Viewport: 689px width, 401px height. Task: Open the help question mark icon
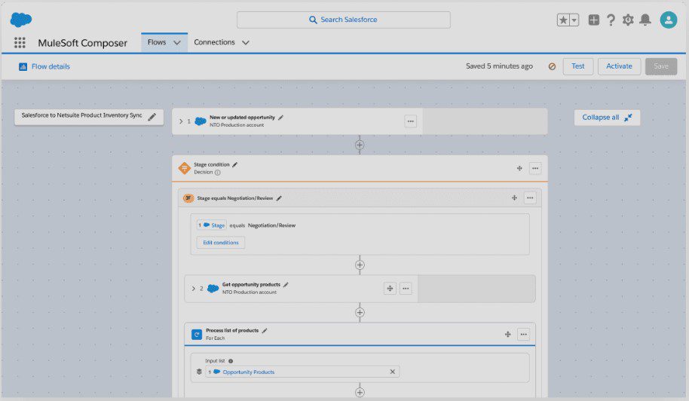[x=611, y=20]
